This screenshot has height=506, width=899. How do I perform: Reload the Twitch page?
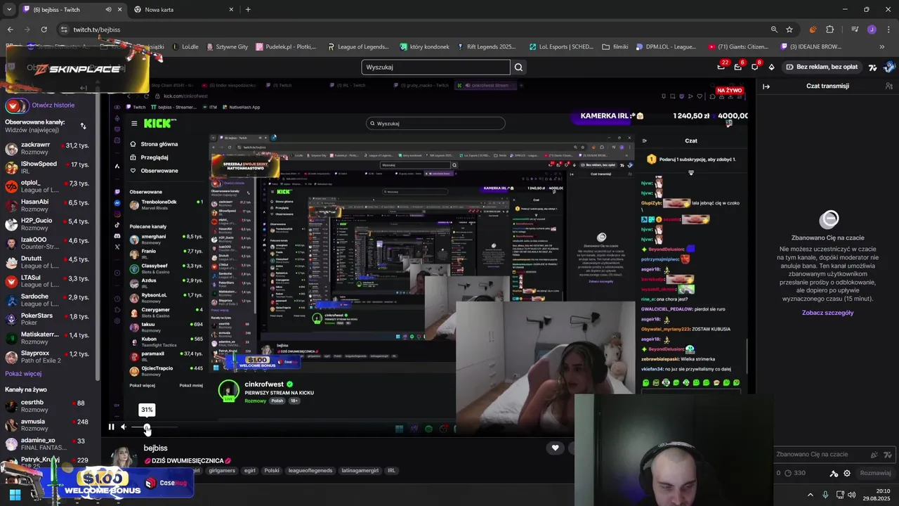[x=44, y=30]
